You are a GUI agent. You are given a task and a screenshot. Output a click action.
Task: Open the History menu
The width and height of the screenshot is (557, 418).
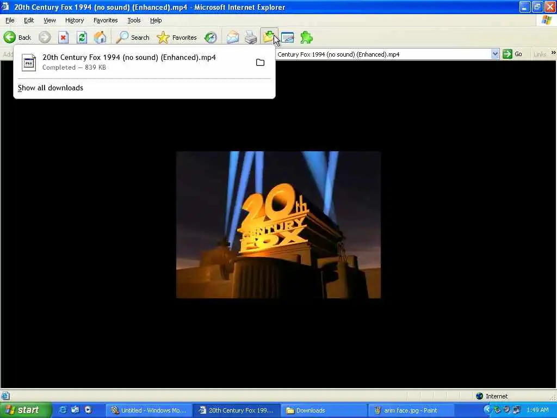click(x=75, y=20)
